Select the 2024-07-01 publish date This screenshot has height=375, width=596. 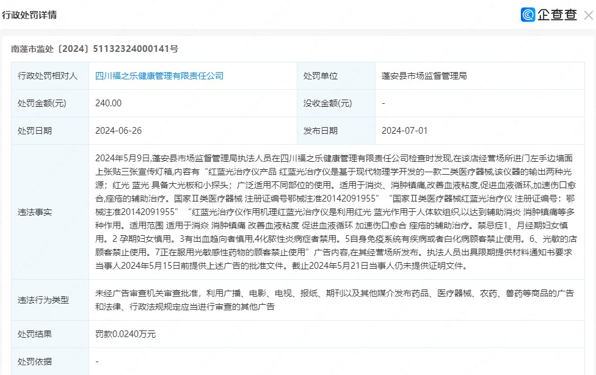[x=404, y=131]
